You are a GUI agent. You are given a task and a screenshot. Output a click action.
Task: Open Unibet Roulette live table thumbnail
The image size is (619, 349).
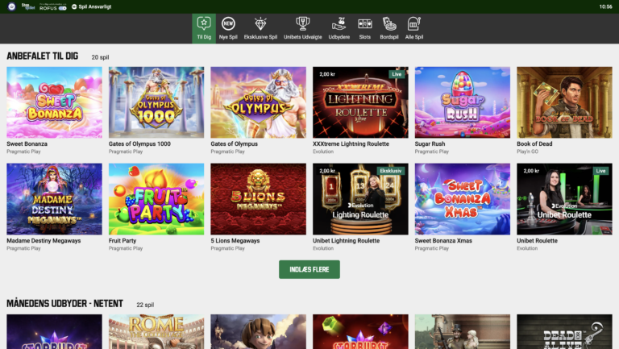coord(564,199)
